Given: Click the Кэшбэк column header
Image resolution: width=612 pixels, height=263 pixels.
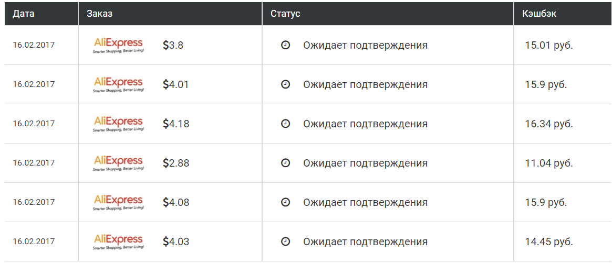Looking at the screenshot, I should pyautogui.click(x=540, y=14).
